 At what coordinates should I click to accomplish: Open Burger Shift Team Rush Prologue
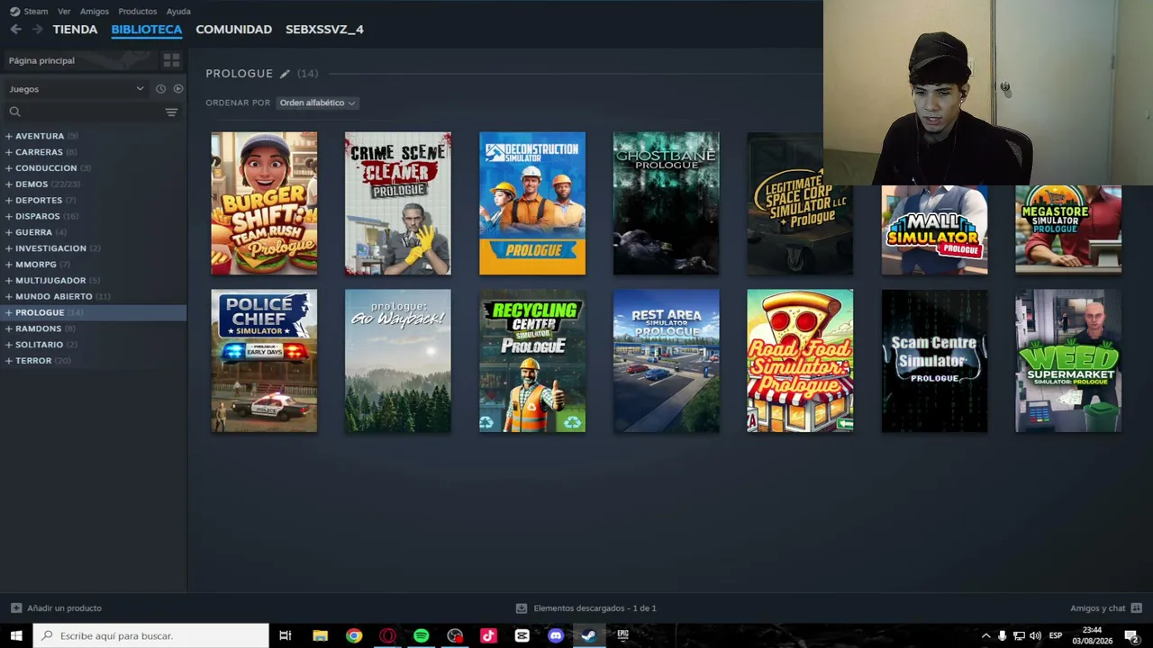pos(264,203)
